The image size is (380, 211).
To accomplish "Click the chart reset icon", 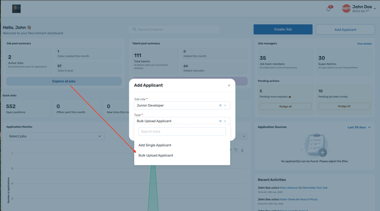I will click(236, 150).
